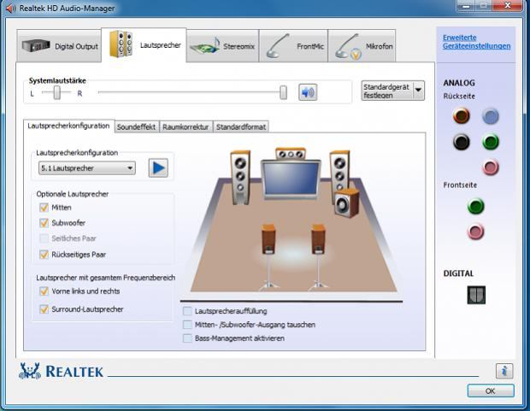This screenshot has width=530, height=411.
Task: Toggle the Rückseitiges Paar checkbox
Action: pyautogui.click(x=44, y=255)
